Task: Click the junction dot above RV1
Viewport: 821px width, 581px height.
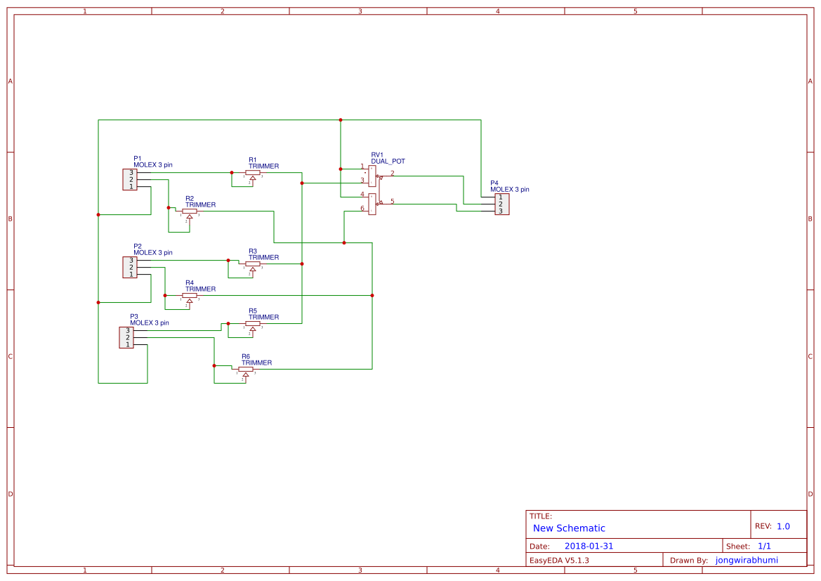Action: click(x=341, y=119)
